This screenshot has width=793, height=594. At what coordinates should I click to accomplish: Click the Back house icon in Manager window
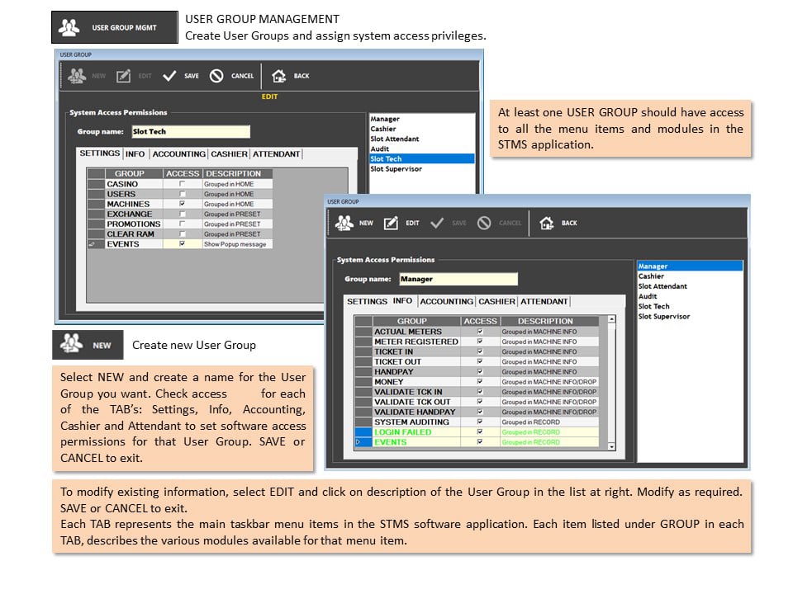point(546,223)
